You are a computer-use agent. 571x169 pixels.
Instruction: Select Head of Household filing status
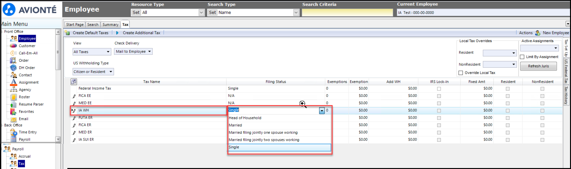(279, 118)
